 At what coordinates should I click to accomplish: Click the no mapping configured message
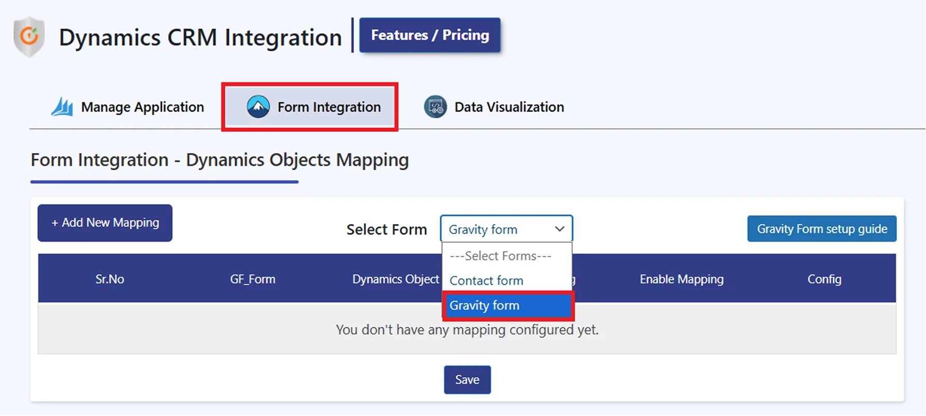(467, 329)
